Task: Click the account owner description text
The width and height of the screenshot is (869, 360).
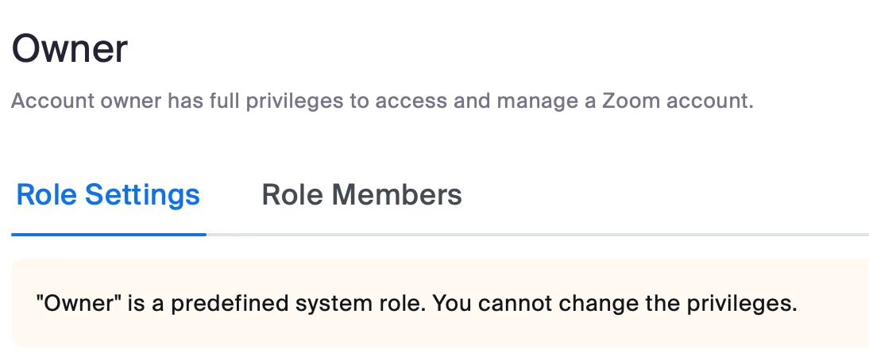Action: [x=381, y=101]
